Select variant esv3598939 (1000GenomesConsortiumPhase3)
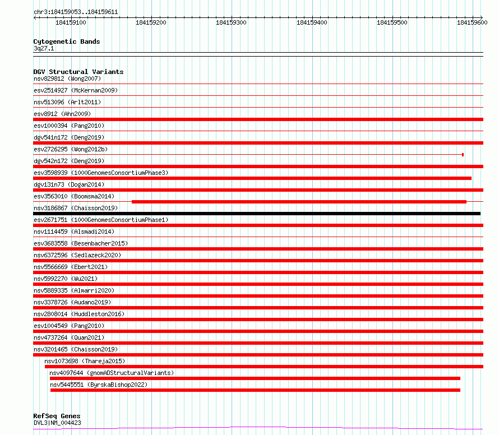This screenshot has width=499, height=435. [x=101, y=173]
